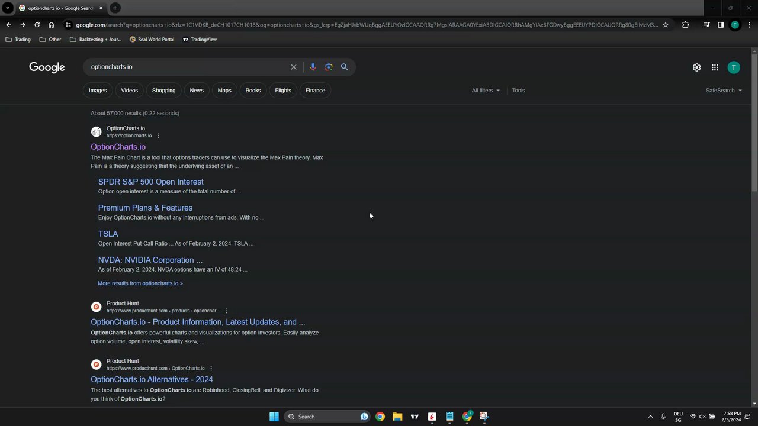The image size is (758, 426).
Task: Open the TradingView bookmark
Action: pyautogui.click(x=200, y=39)
